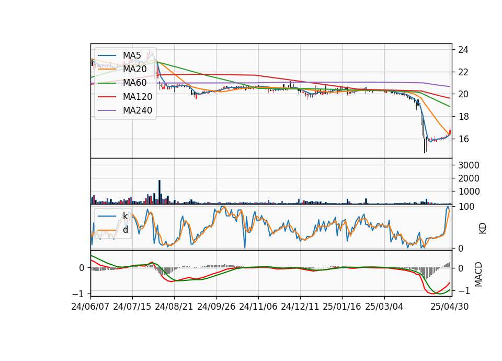
Task: Click the tallest volume bar near 24/08
Action: pos(159,192)
